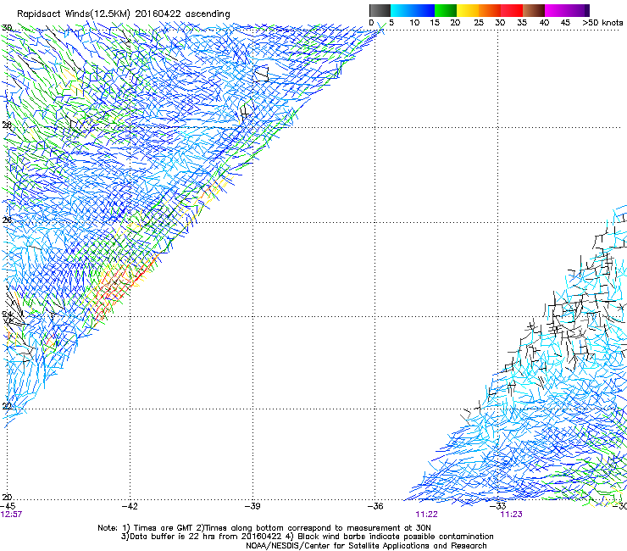This screenshot has height=551, width=627.
Task: Click the longitude label -45
Action: (x=8, y=506)
